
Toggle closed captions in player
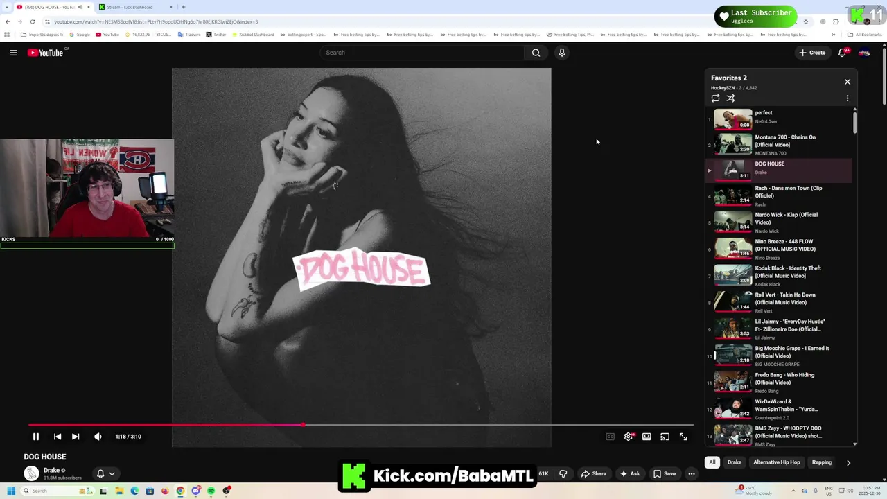click(x=611, y=437)
